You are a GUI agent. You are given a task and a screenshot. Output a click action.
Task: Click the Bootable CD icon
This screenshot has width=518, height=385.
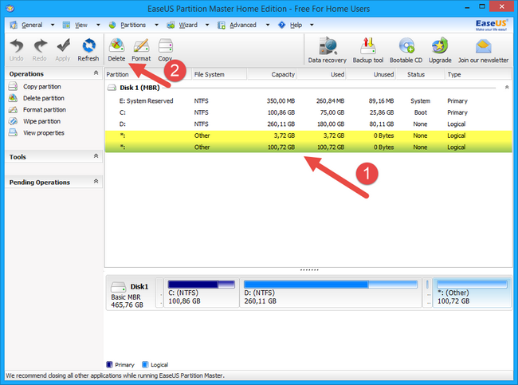point(407,49)
